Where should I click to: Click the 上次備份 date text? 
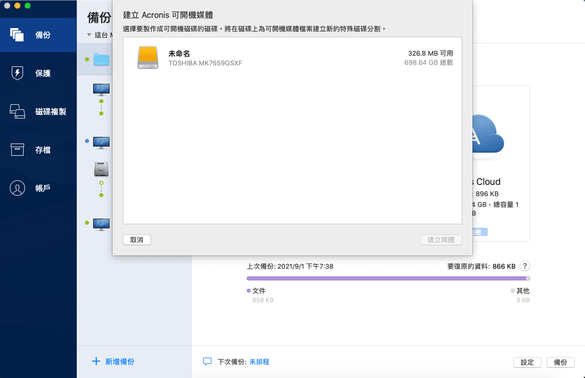(x=290, y=266)
